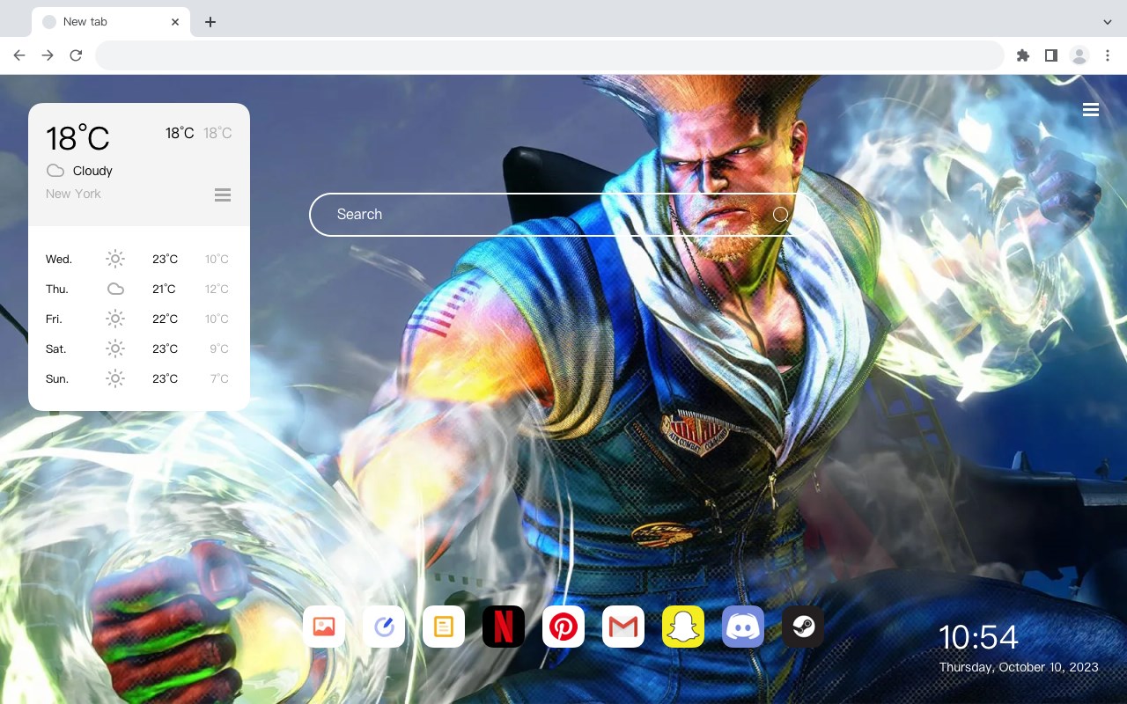This screenshot has width=1127, height=704.
Task: Click the Thursday, October 10, 2023 date
Action: (x=1019, y=667)
